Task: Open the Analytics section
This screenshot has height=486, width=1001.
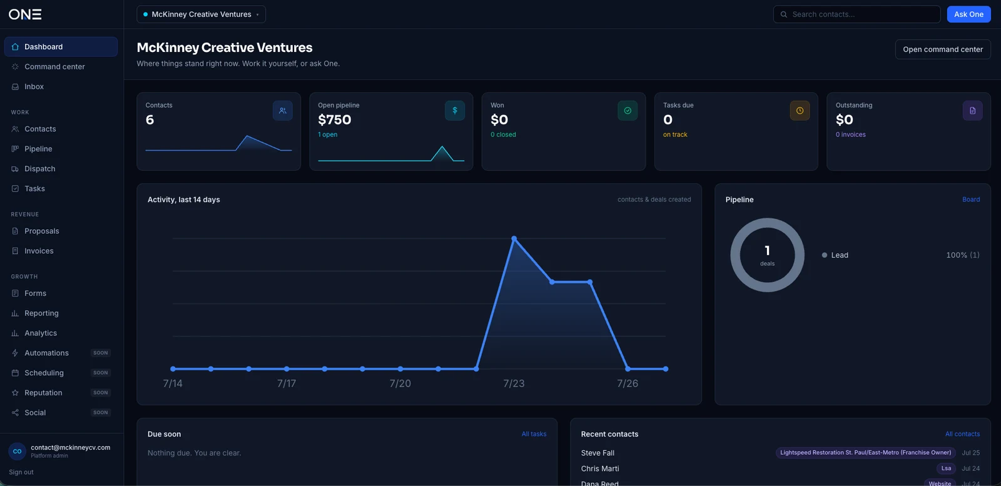Action: click(61, 333)
